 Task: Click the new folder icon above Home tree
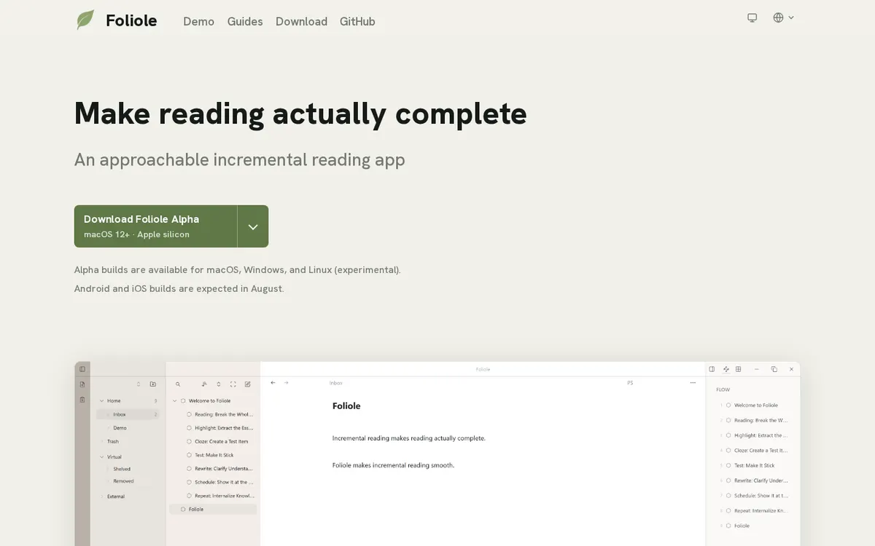tap(153, 384)
